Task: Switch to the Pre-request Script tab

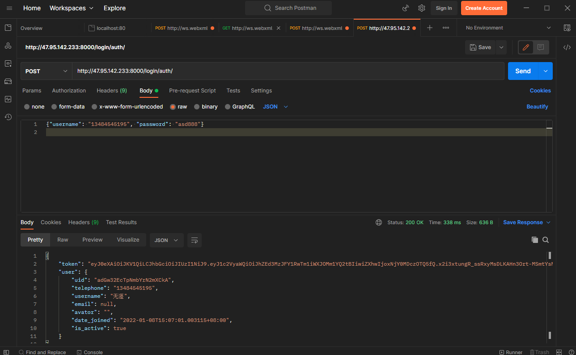Action: [192, 91]
